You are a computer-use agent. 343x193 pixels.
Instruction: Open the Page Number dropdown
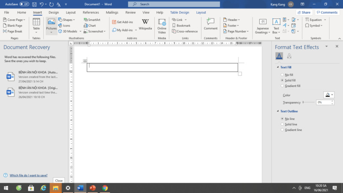point(248,31)
